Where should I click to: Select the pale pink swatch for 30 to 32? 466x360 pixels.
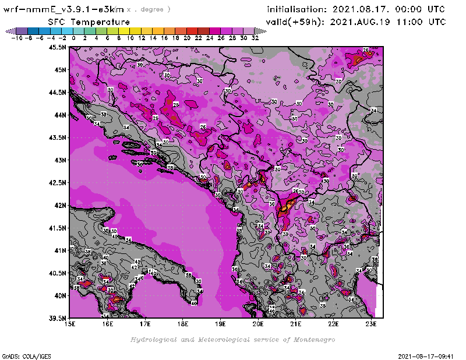click(249, 31)
